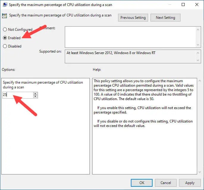The width and height of the screenshot is (204, 190).
Task: Click the 'Options:' label
Action: coord(8,70)
